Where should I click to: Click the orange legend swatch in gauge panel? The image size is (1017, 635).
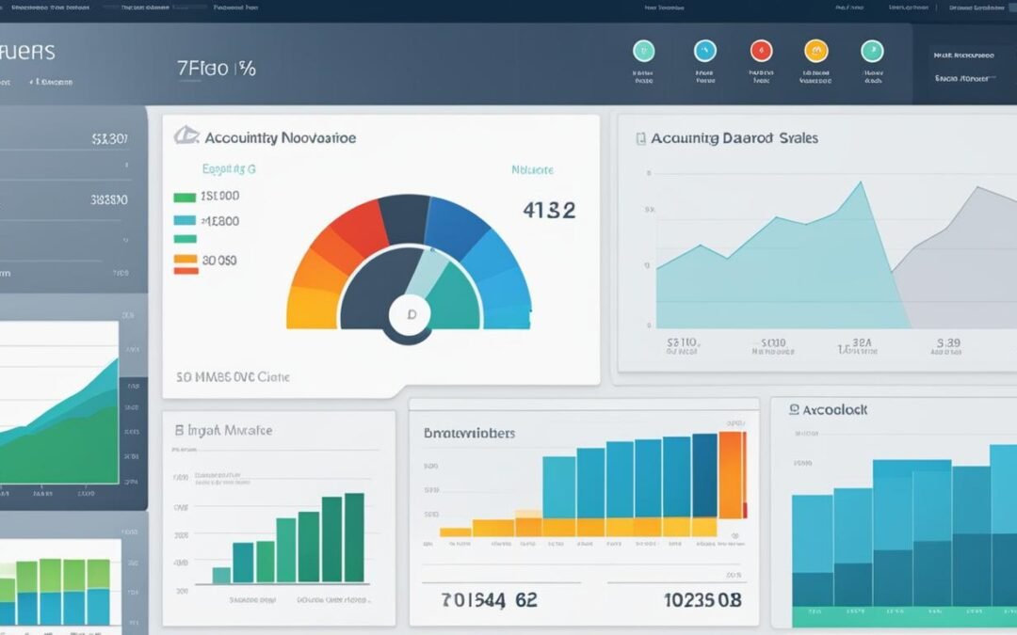[186, 260]
